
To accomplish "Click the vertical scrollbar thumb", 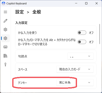I will click(x=100, y=34).
